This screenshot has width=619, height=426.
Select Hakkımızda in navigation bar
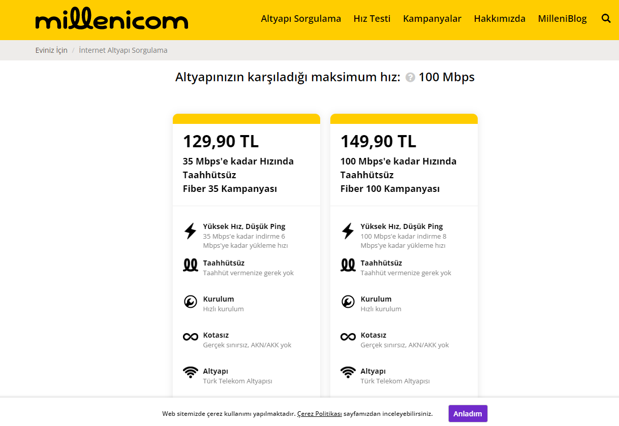[x=500, y=19]
